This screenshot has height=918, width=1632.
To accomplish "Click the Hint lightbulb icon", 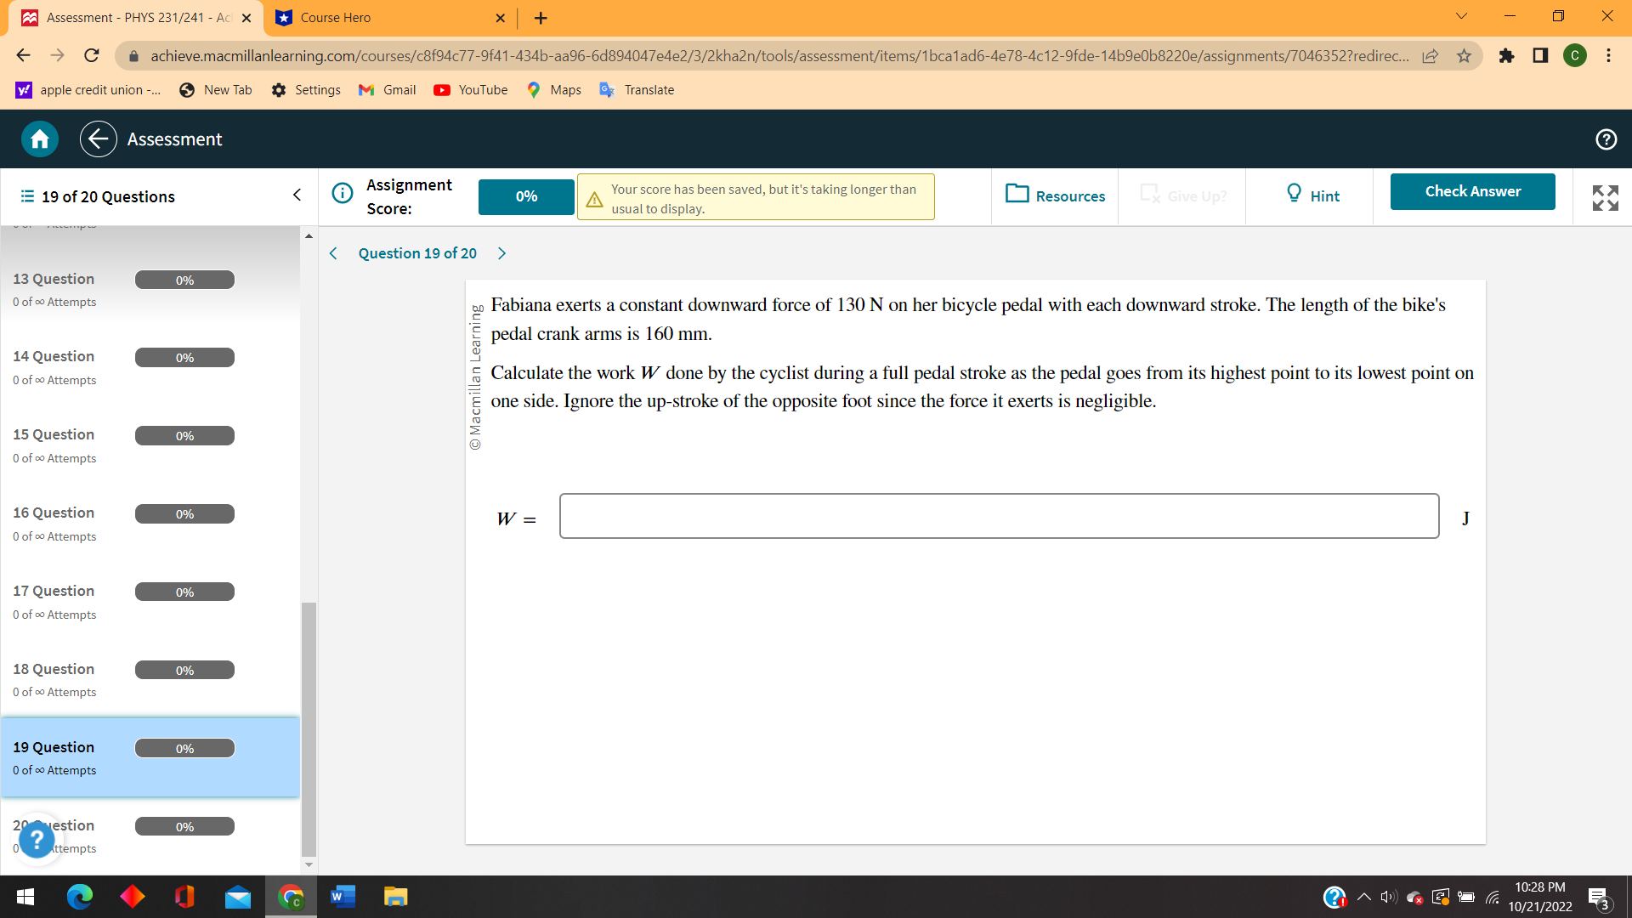I will pyautogui.click(x=1293, y=195).
